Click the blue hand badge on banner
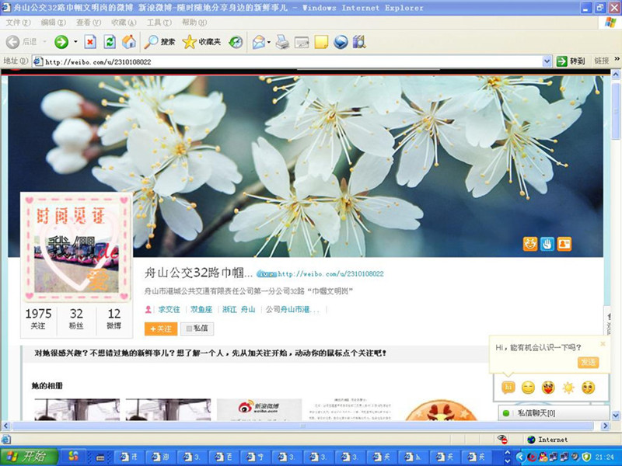This screenshot has width=622, height=466. (547, 244)
